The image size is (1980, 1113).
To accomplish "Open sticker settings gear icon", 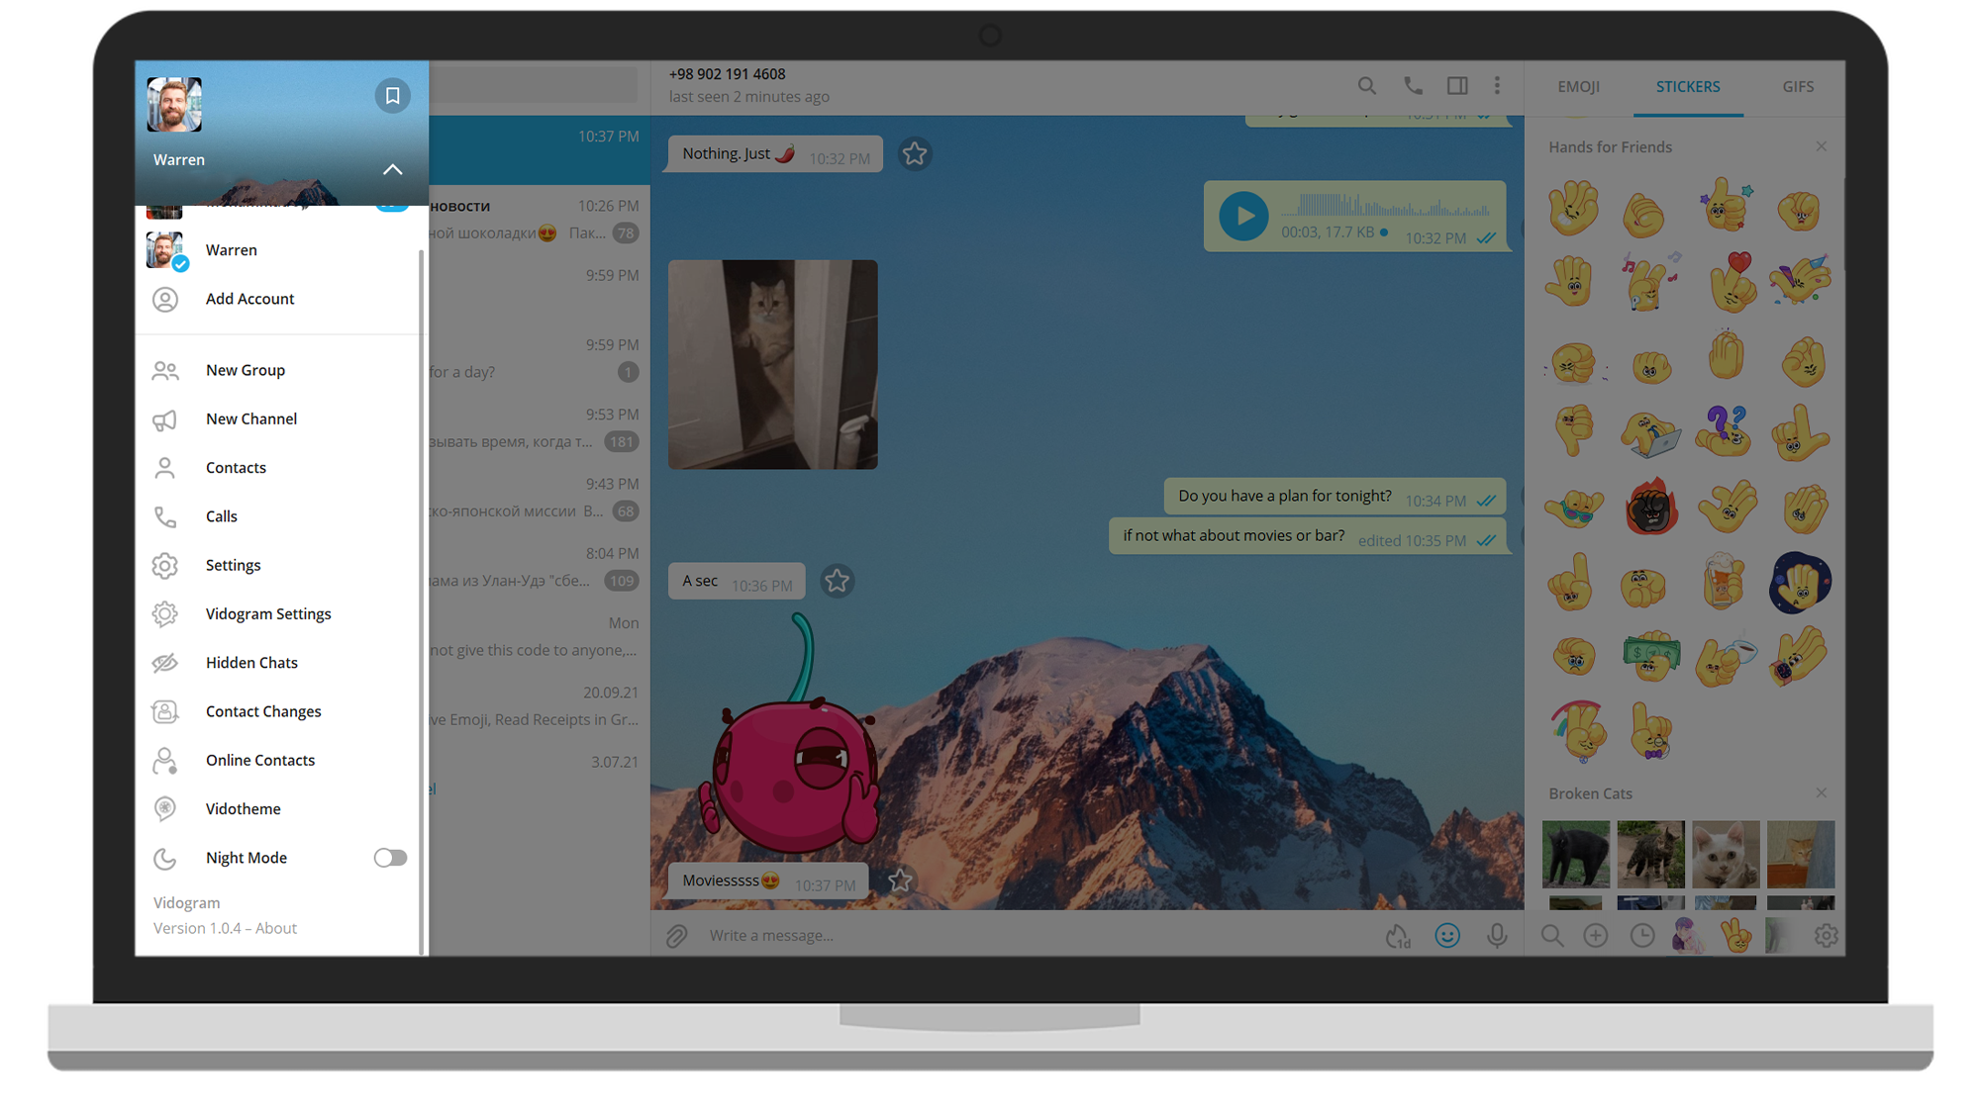I will (x=1827, y=936).
